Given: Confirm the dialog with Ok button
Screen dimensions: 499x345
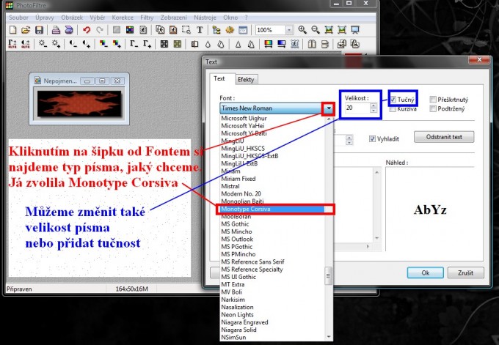Looking at the screenshot, I should (425, 272).
